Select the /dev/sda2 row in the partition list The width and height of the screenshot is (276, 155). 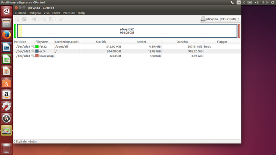point(127,51)
